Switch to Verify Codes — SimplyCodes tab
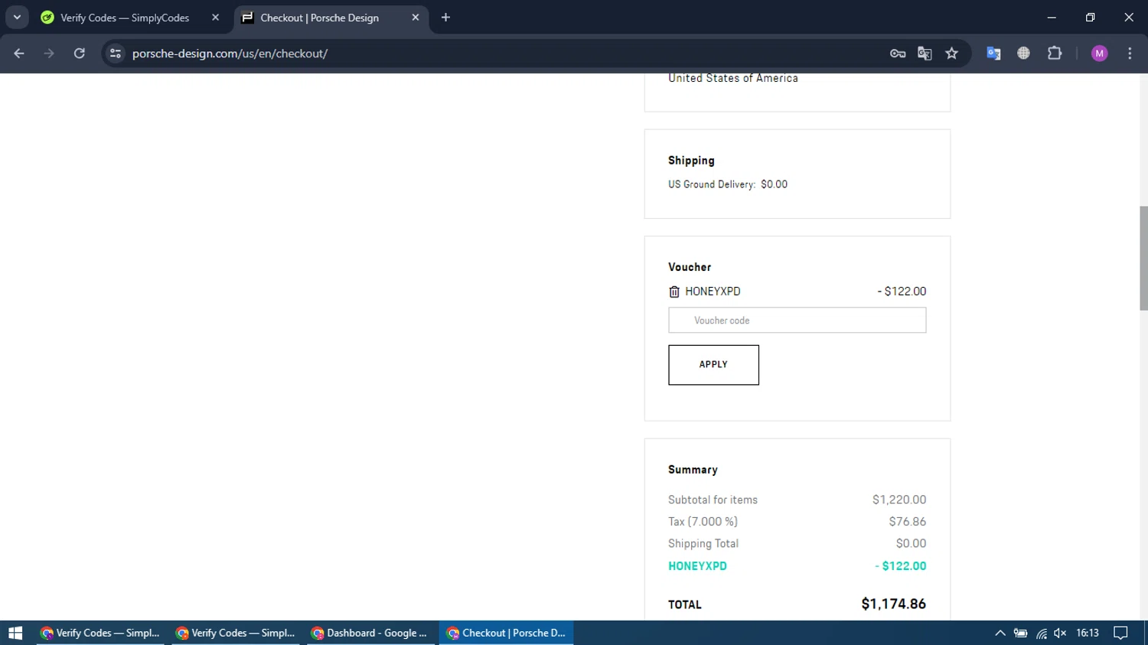Viewport: 1148px width, 645px height. click(125, 18)
